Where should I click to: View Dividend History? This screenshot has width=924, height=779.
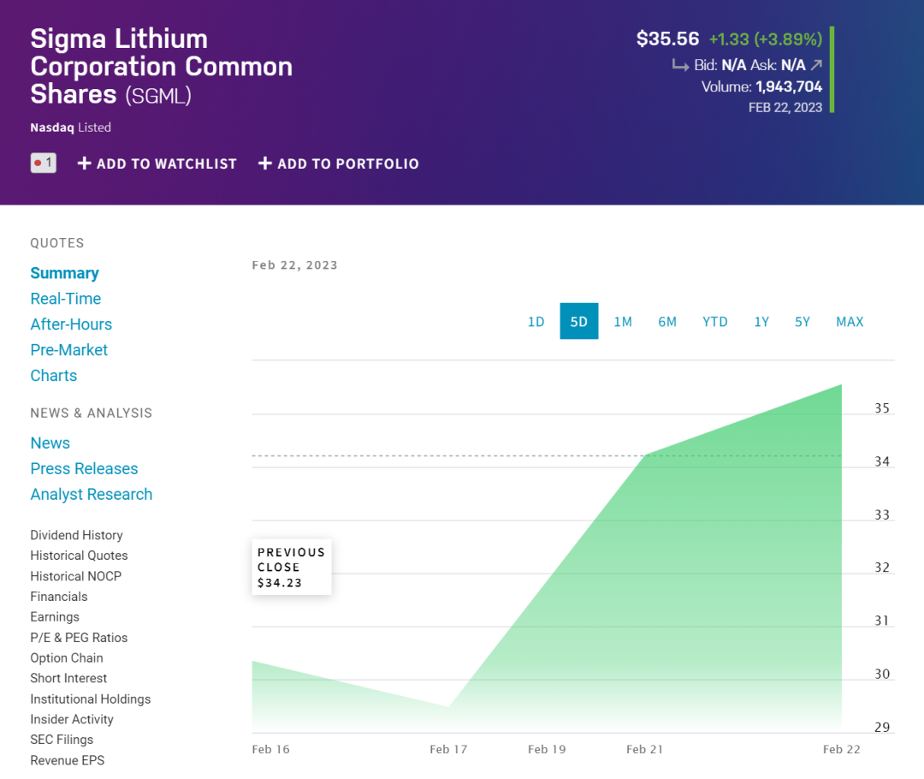76,535
